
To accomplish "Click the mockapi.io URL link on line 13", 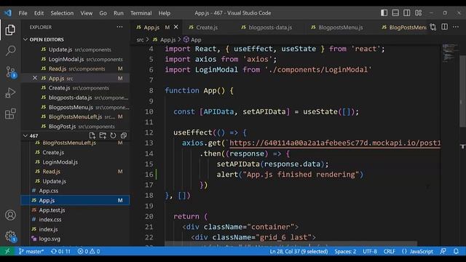I will click(x=335, y=143).
